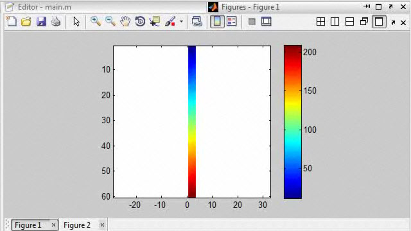The height and width of the screenshot is (231, 411).
Task: Click the vertical colored strip in the plot
Action: pos(192,122)
